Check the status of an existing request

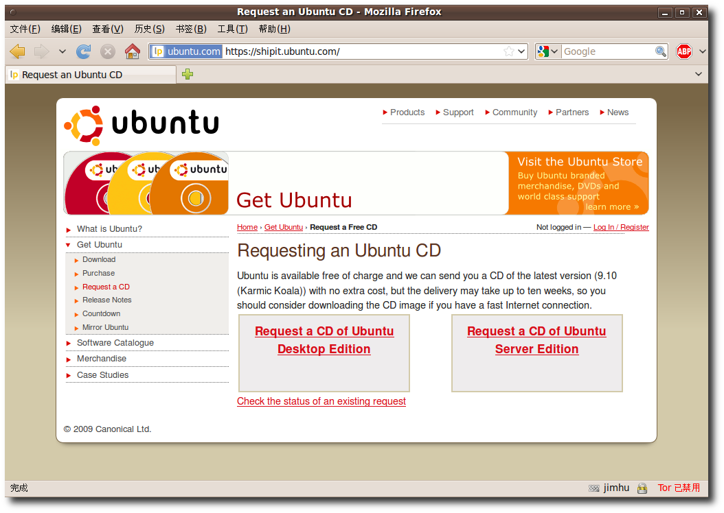321,401
